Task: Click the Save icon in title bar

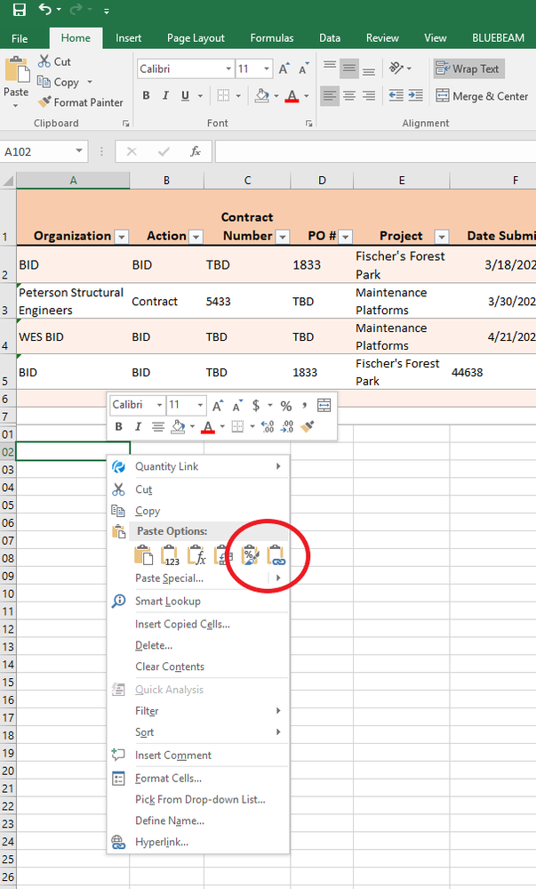Action: [x=20, y=10]
